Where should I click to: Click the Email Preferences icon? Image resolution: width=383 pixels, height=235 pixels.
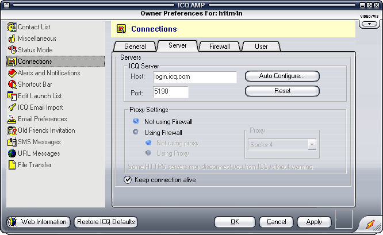12,119
